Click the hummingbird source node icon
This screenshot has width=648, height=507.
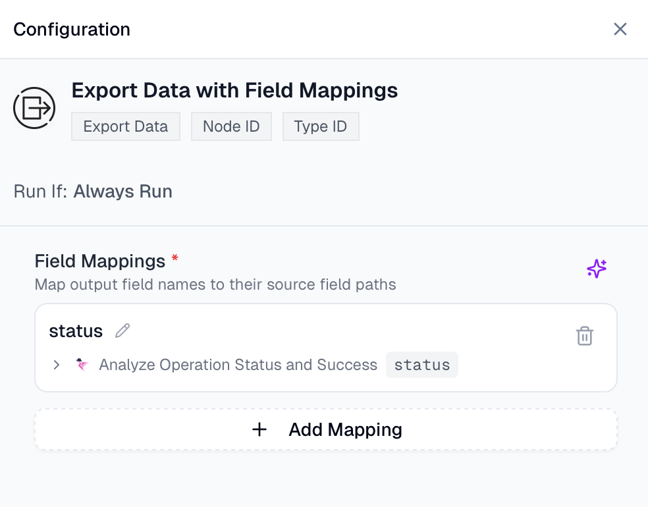(x=82, y=365)
